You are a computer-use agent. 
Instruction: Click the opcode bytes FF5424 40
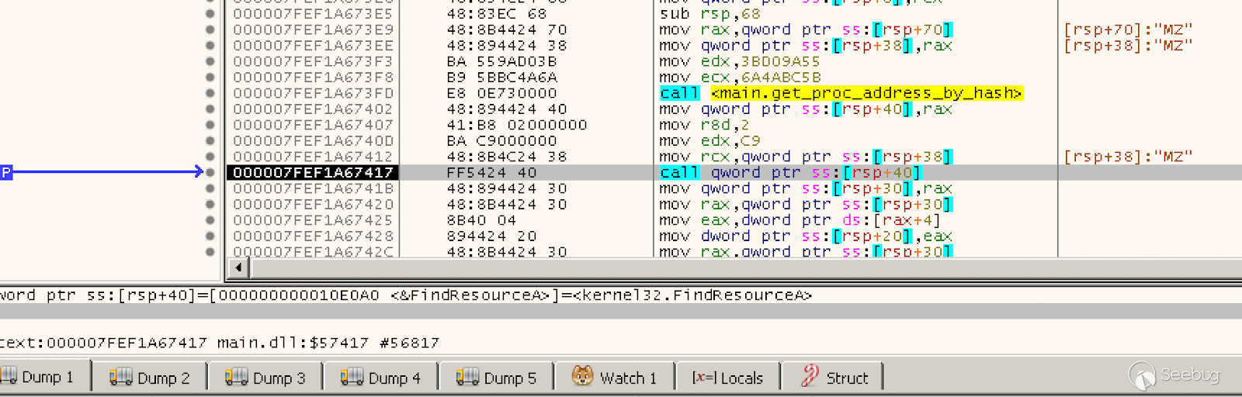click(491, 172)
